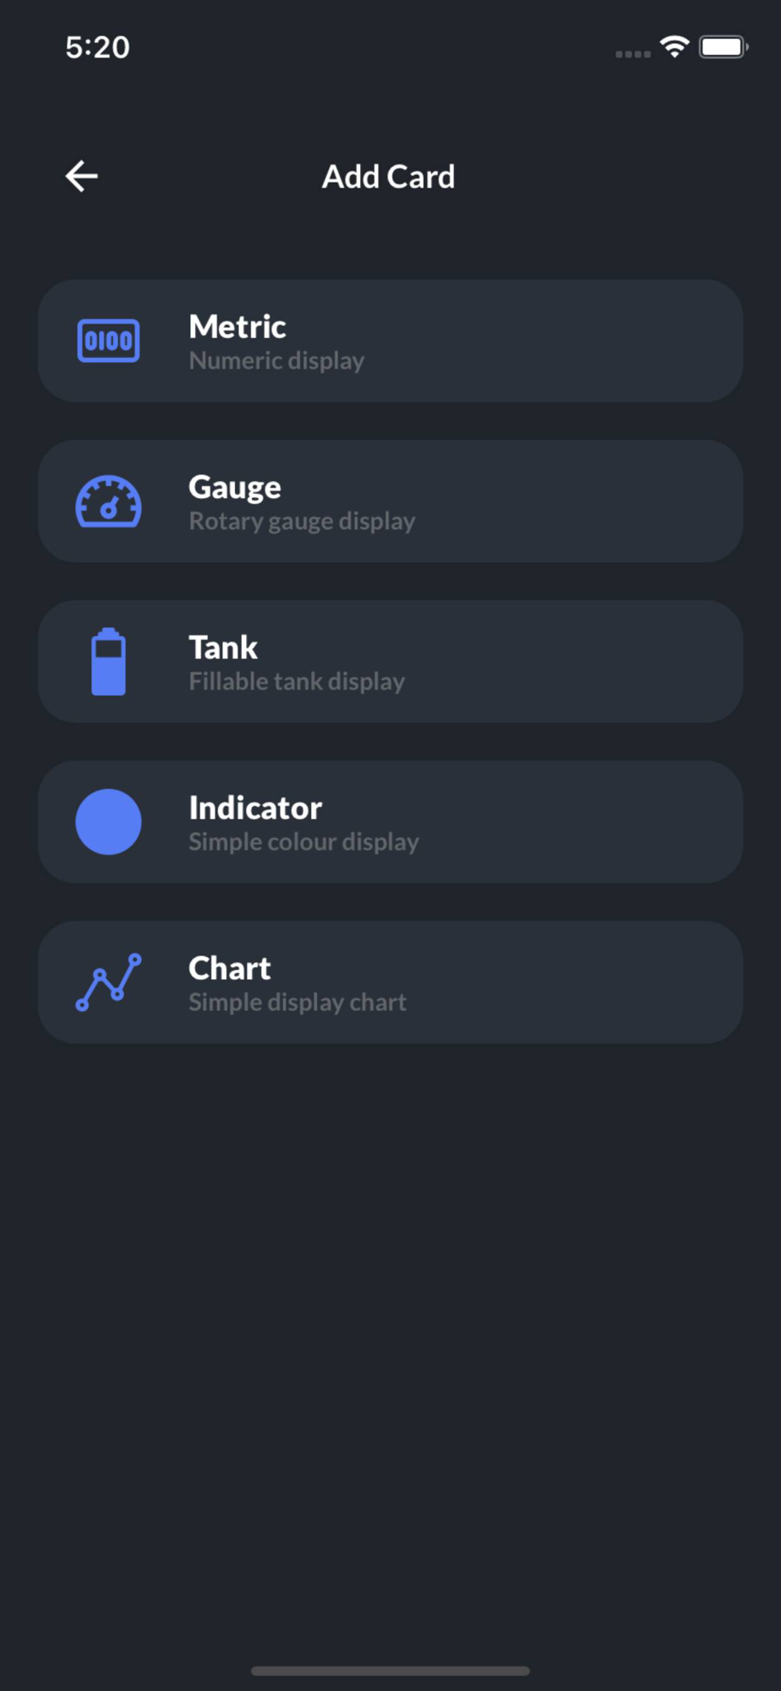Tap the battery status icon

tap(723, 47)
